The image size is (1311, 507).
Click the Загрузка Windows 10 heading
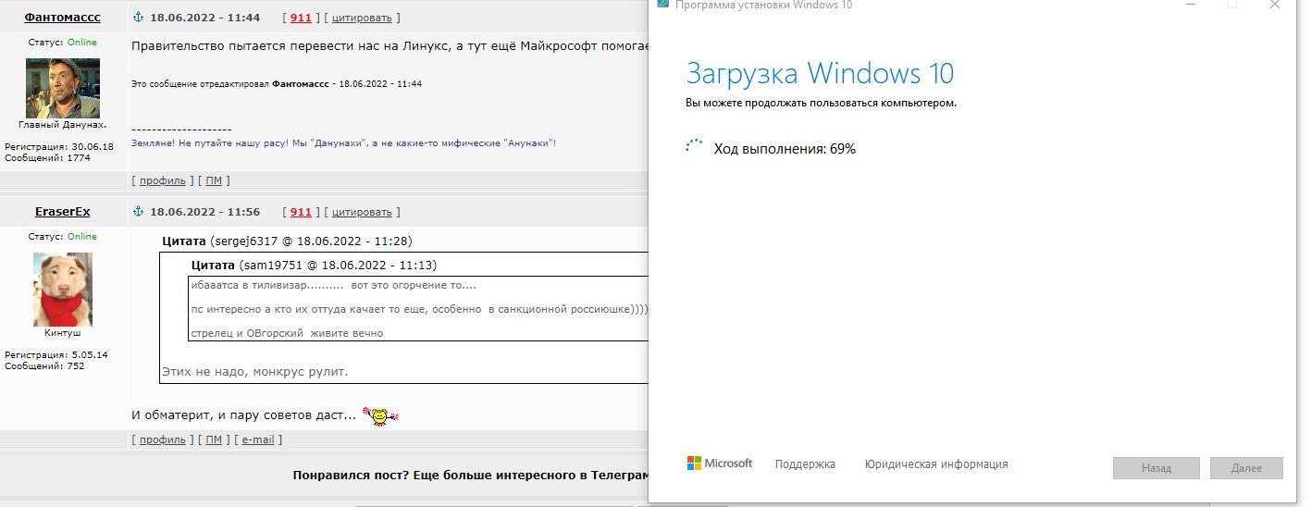tap(820, 73)
